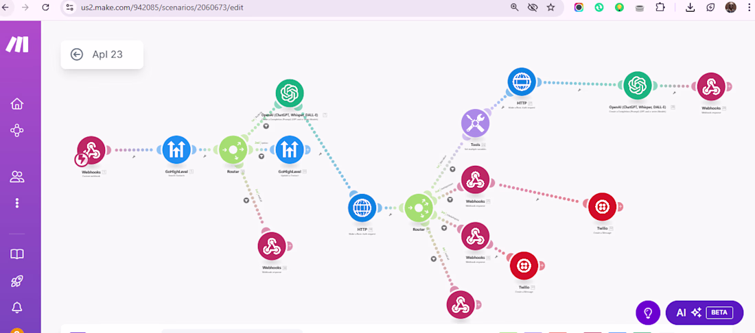Click the Apl 23 scenario name
Screen dimensions: 755x333
pos(107,54)
